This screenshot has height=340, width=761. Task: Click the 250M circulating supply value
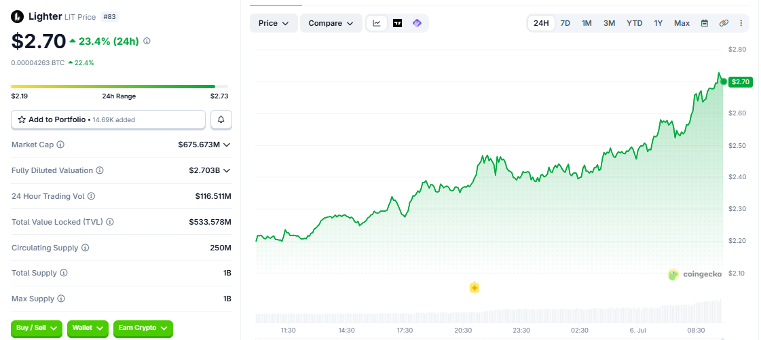(221, 247)
